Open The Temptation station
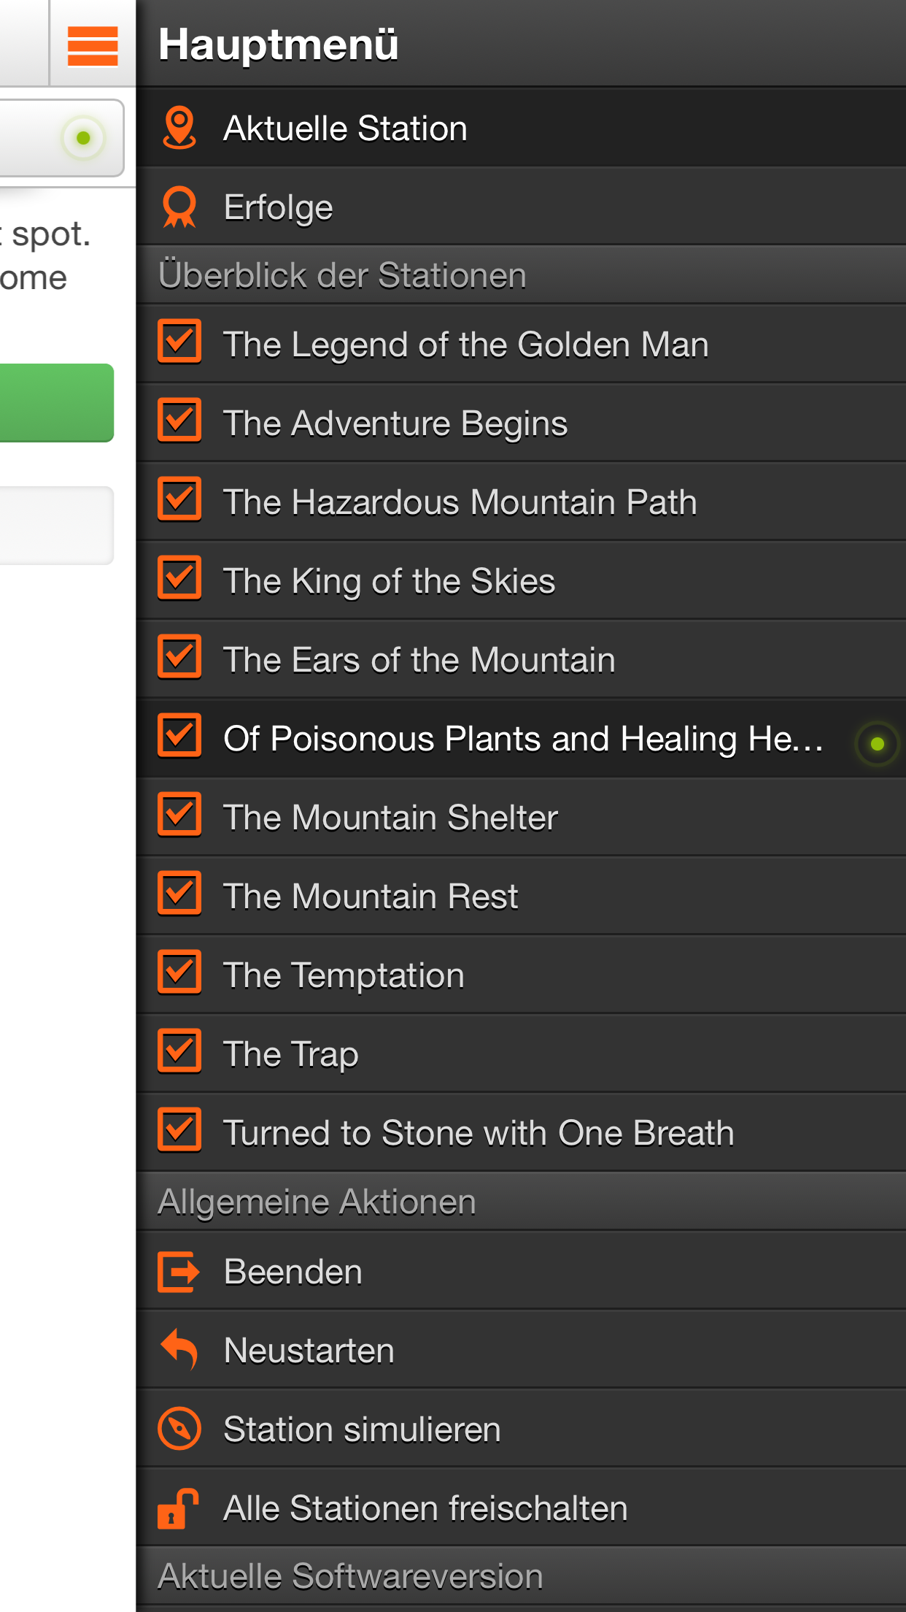This screenshot has height=1612, width=906. point(344,975)
